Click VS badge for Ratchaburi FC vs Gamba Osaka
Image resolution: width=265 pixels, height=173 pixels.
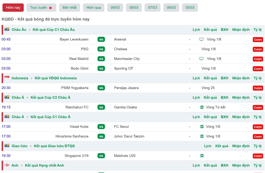point(101,107)
